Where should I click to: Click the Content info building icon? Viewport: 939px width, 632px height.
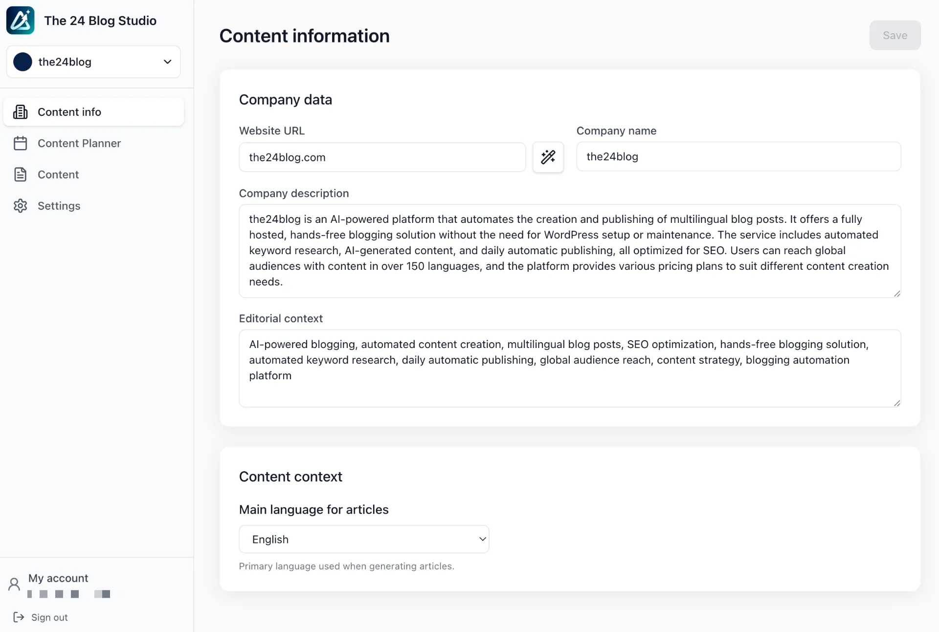[x=20, y=112]
